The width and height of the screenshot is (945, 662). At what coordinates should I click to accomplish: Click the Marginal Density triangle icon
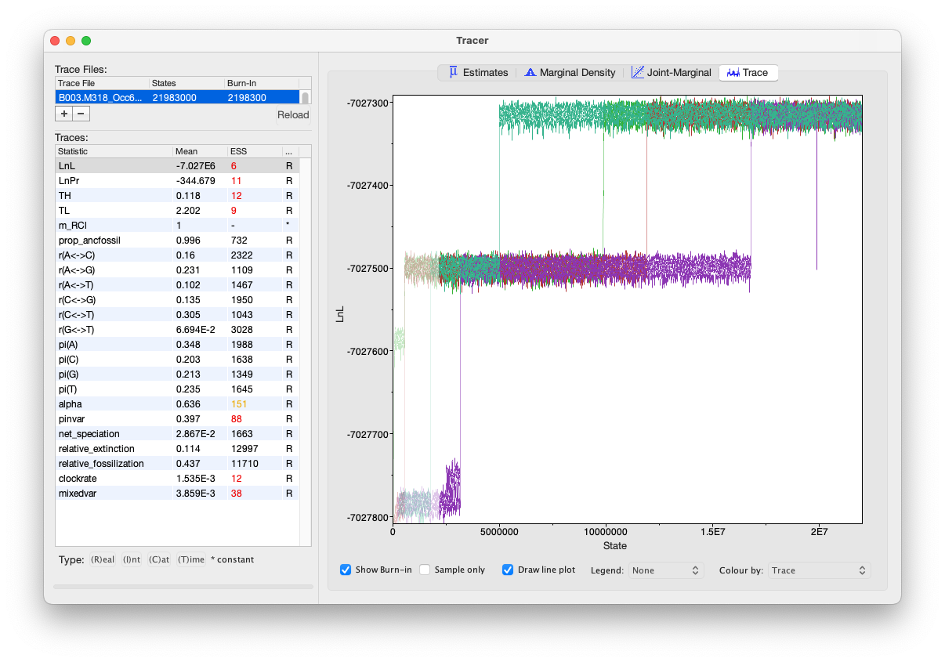click(530, 72)
